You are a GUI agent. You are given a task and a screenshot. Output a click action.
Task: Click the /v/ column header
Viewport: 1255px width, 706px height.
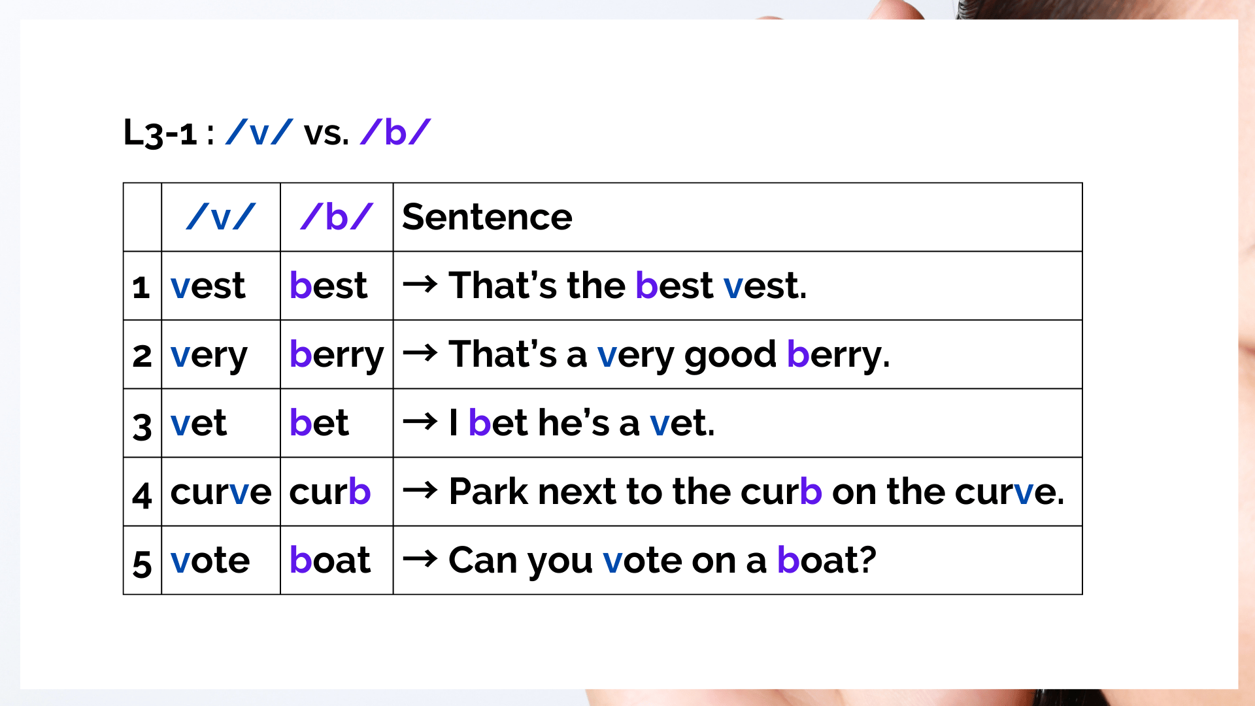[221, 217]
